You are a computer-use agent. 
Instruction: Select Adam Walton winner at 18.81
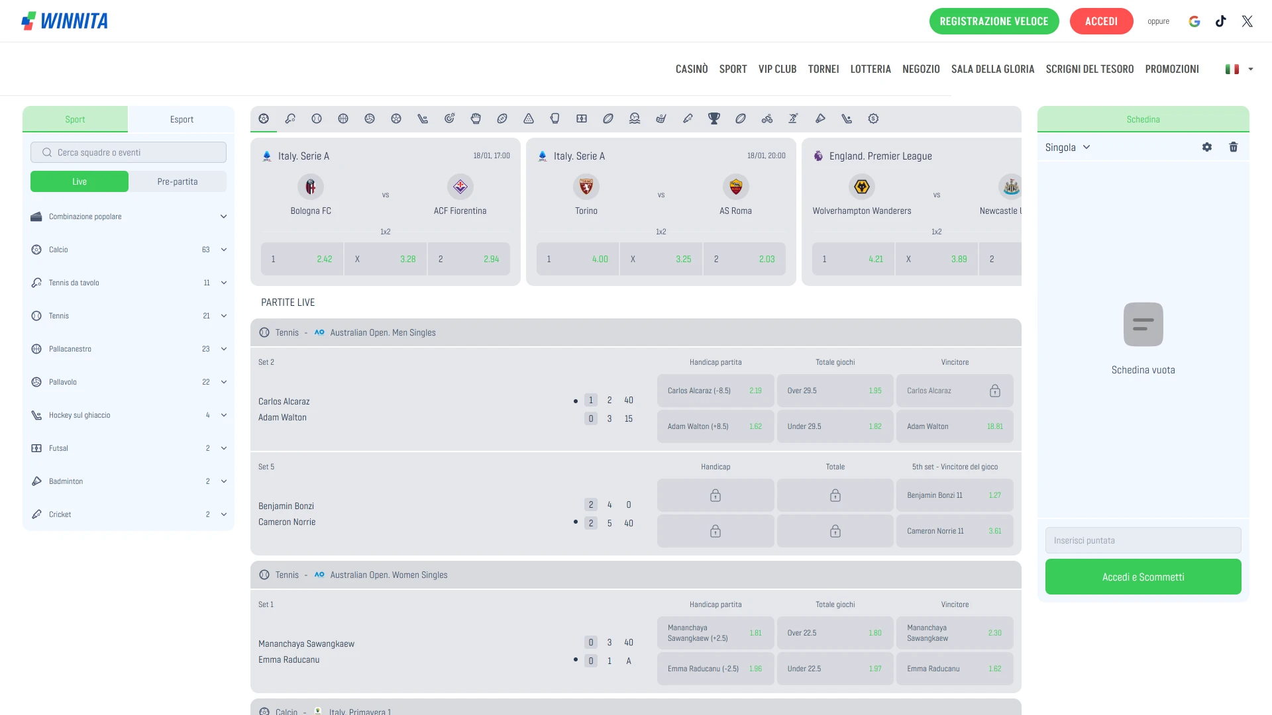(955, 426)
